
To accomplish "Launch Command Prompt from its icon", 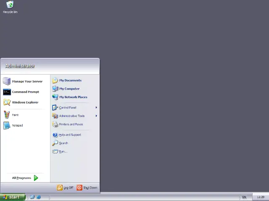I will [x=7, y=92].
